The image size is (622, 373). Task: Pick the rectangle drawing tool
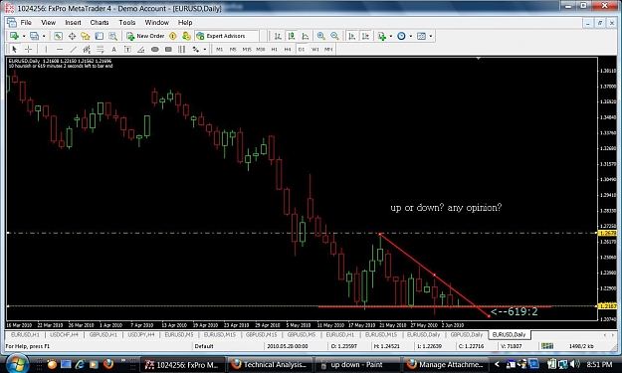coord(168,49)
